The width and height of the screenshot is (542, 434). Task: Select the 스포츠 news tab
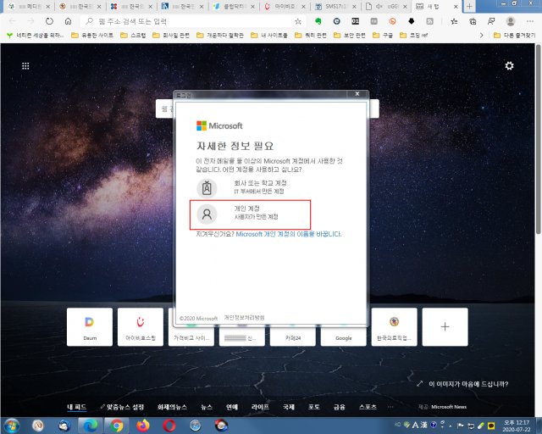point(368,407)
